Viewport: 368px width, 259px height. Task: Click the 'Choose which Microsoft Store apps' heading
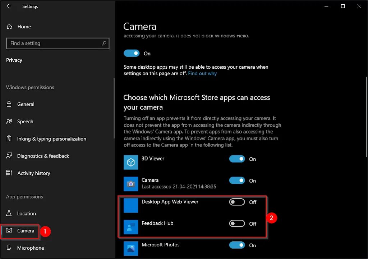(x=197, y=102)
